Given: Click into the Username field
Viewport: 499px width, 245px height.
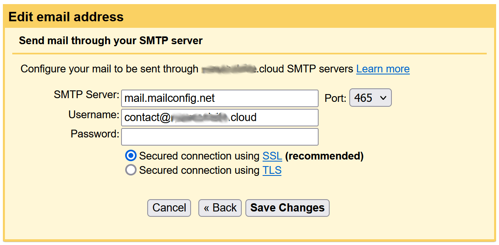Looking at the screenshot, I should [x=220, y=117].
